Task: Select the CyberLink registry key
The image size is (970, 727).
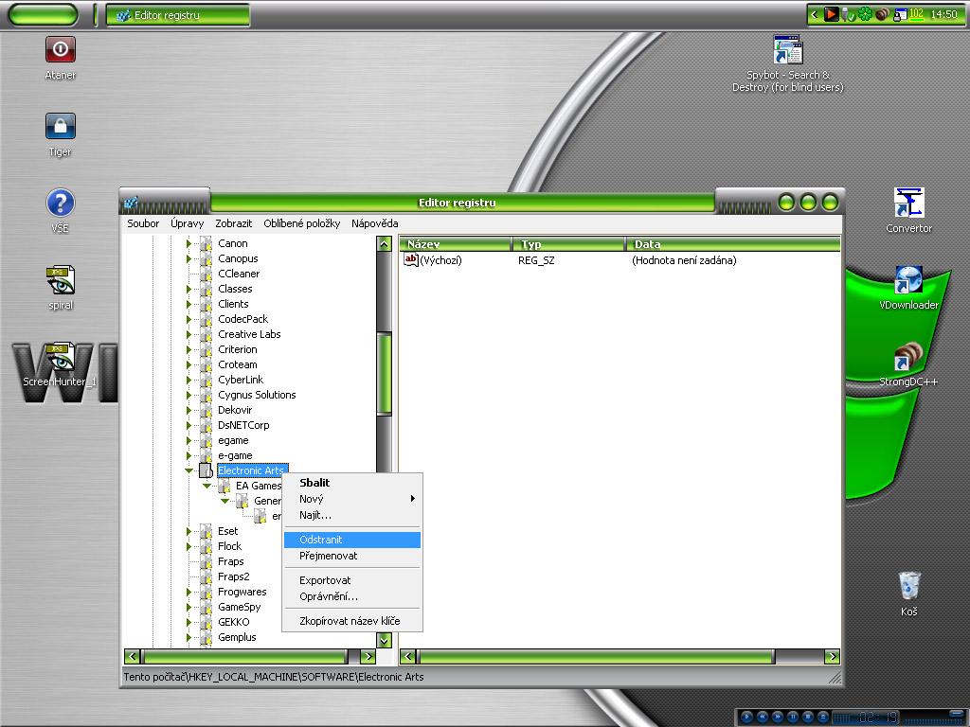Action: [x=241, y=380]
